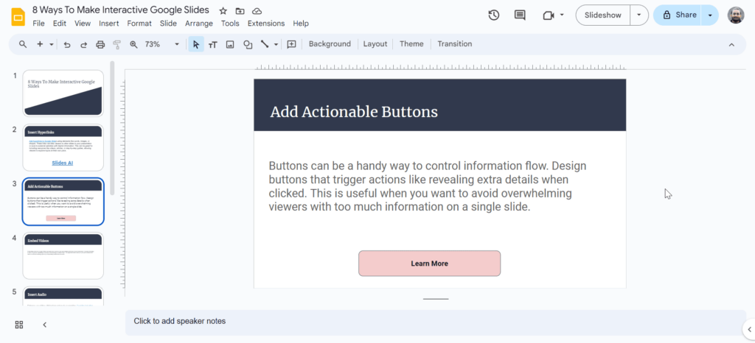
Task: Open the new slide layout dropdown arrow
Action: [52, 44]
